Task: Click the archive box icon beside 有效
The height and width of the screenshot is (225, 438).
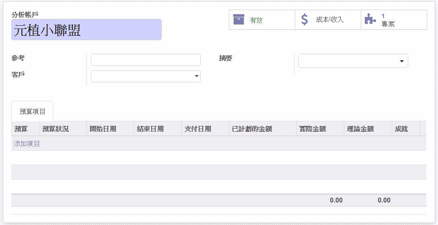Action: [x=239, y=19]
